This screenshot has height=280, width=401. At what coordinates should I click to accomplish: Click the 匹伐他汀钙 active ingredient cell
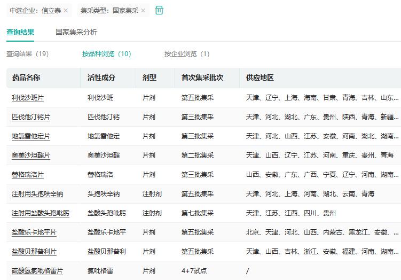pyautogui.click(x=103, y=117)
